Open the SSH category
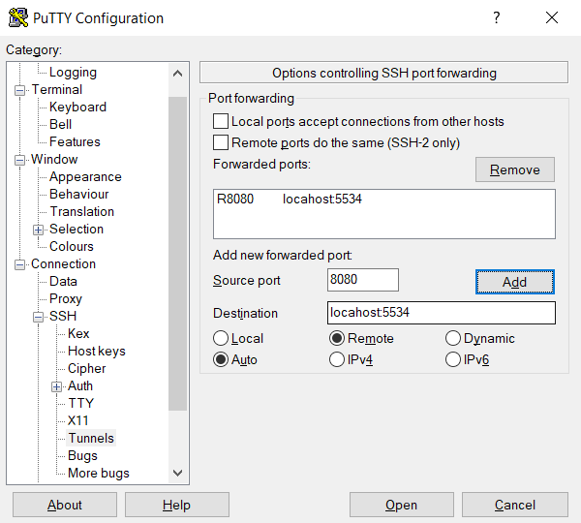The height and width of the screenshot is (523, 581). [63, 316]
